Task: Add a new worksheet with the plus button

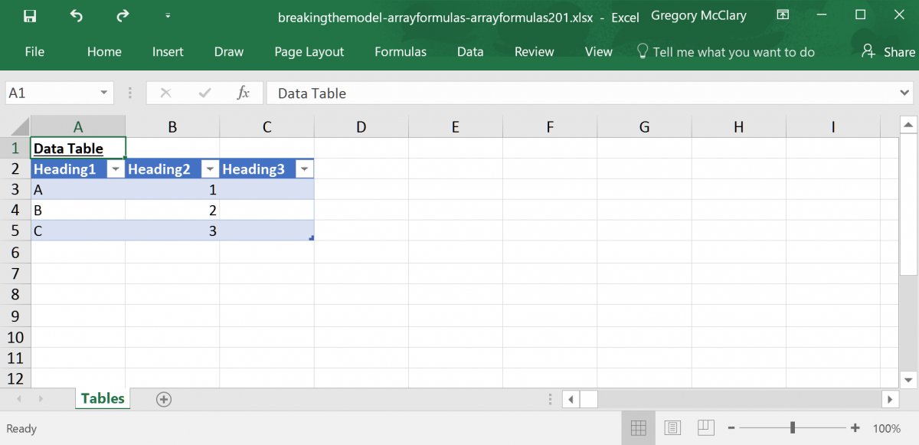Action: 163,398
